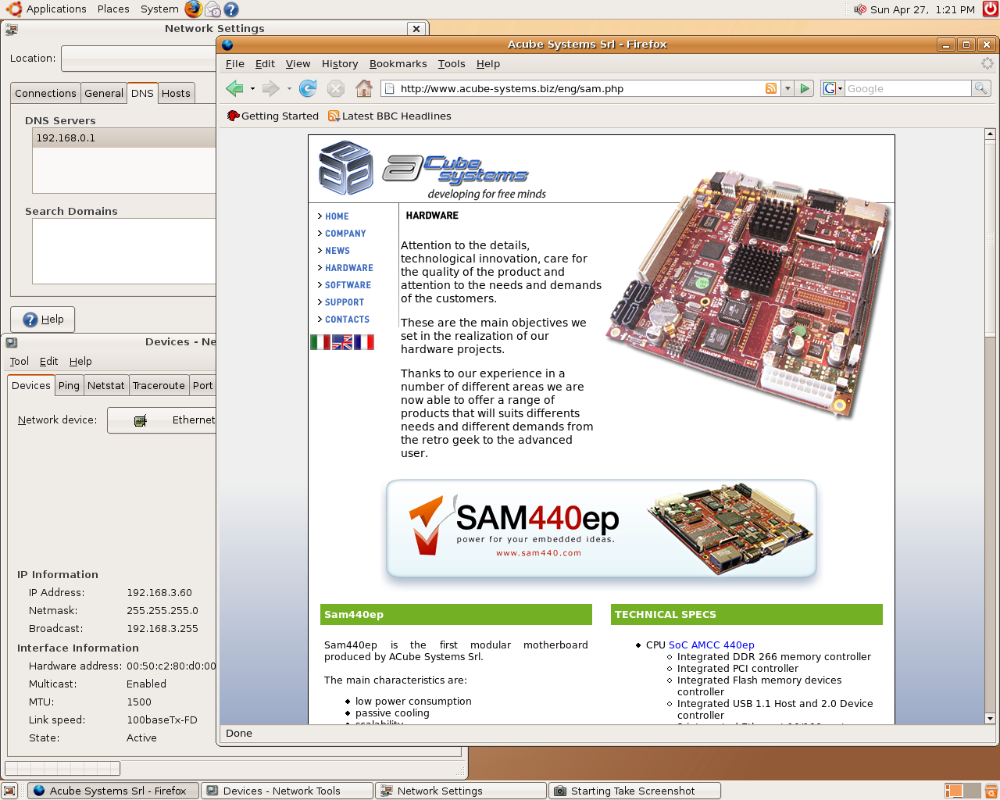Go to the Home page icon
1000x800 pixels.
click(x=364, y=88)
